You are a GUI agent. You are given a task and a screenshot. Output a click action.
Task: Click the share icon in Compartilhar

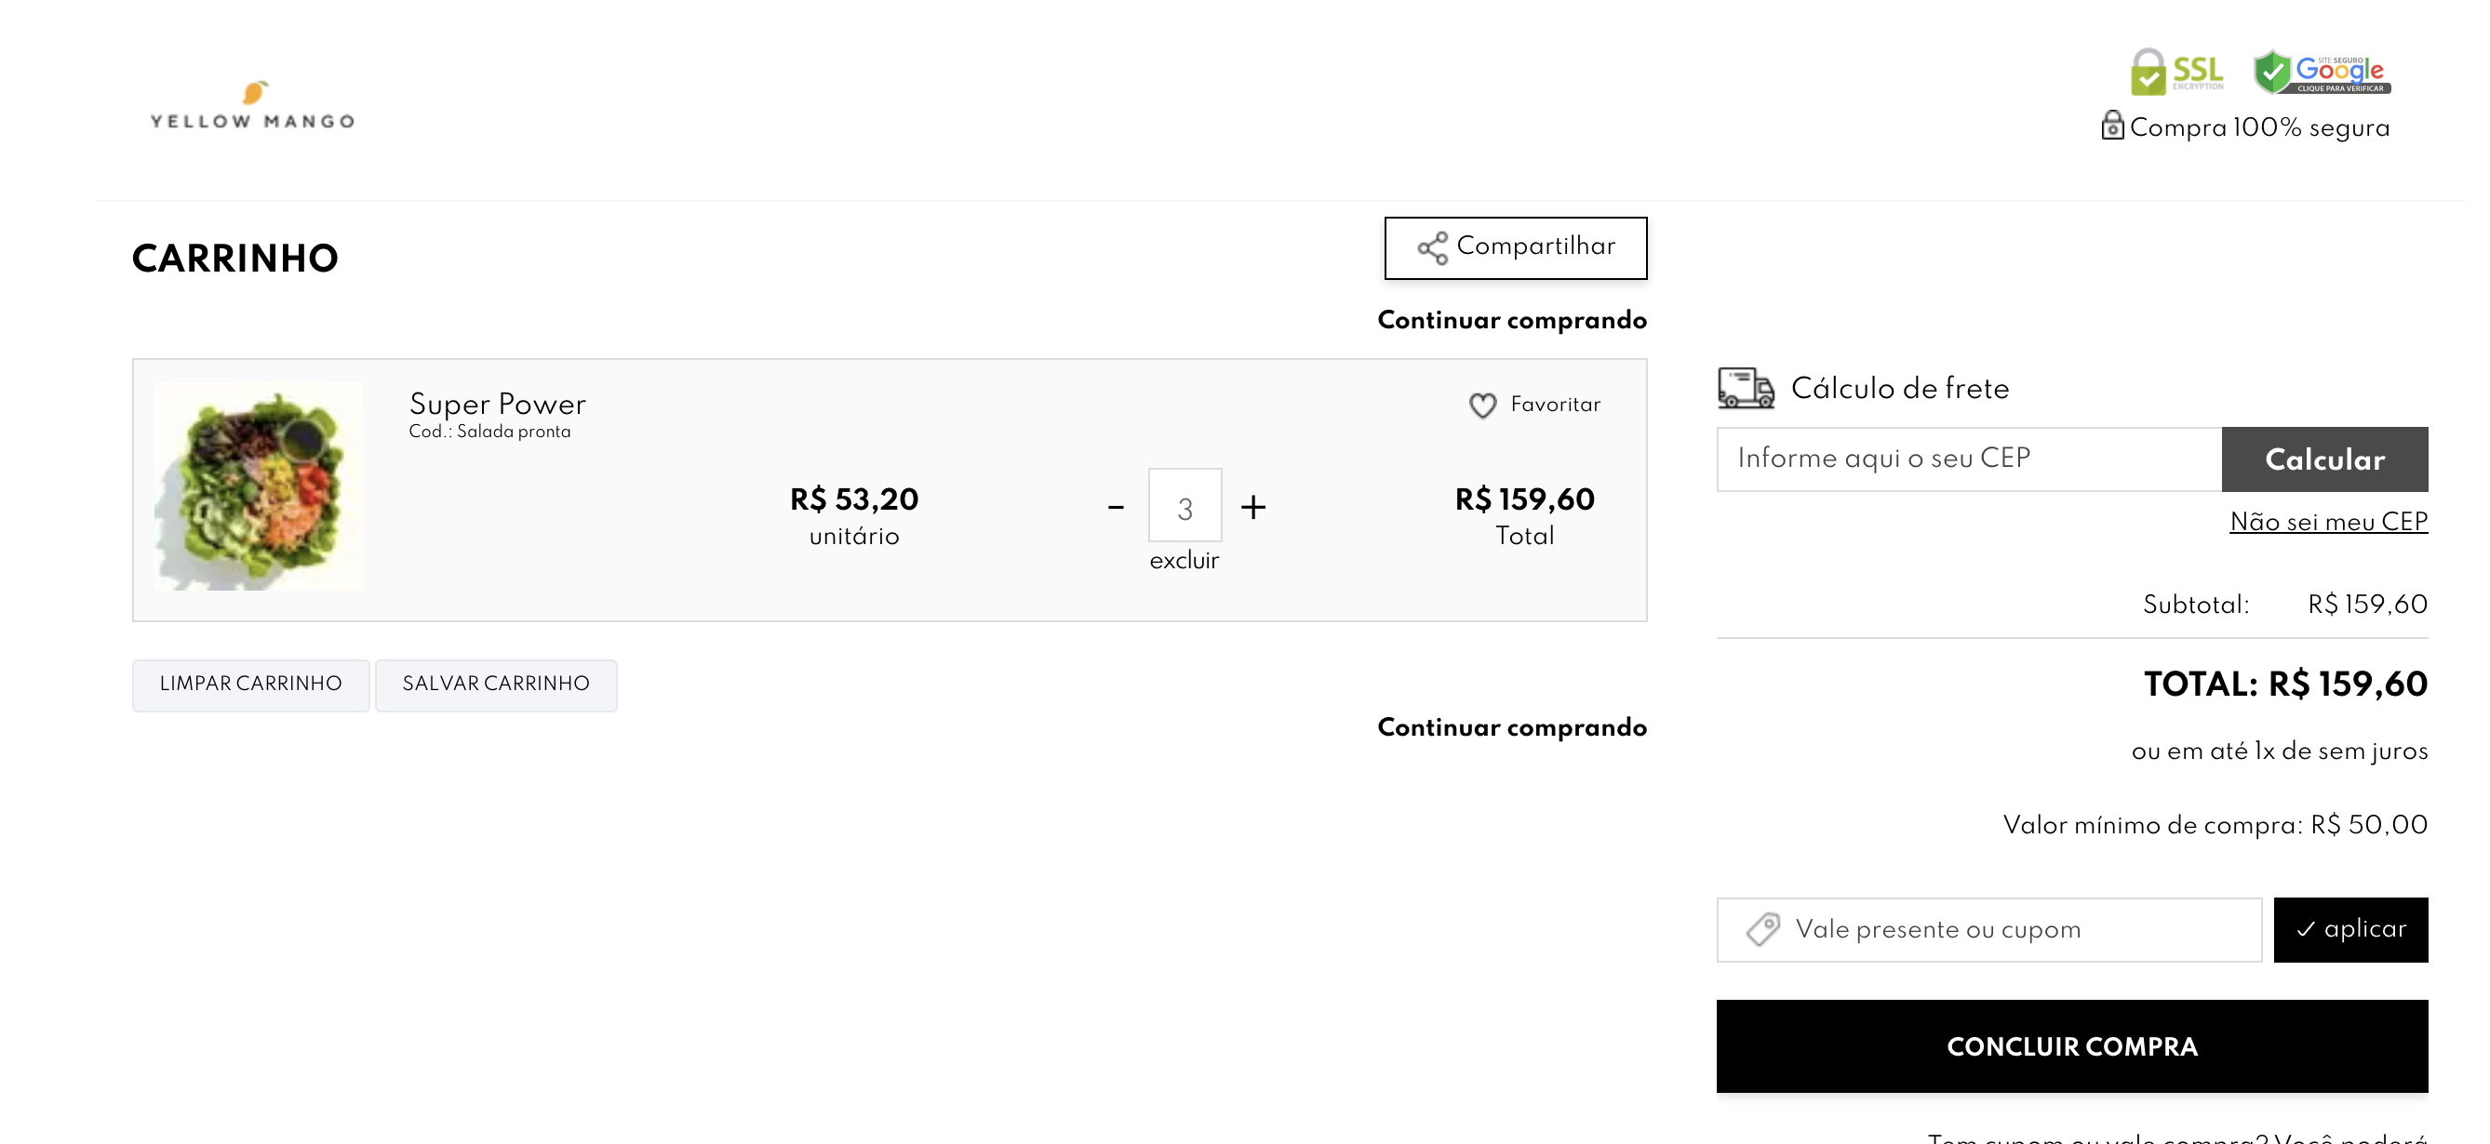[x=1433, y=248]
